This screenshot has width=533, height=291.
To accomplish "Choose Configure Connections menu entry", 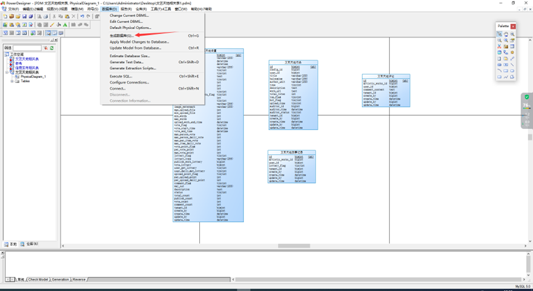I will point(130,83).
